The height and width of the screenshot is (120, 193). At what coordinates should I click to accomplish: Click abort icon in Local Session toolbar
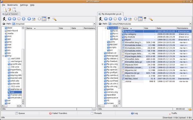click(39, 19)
